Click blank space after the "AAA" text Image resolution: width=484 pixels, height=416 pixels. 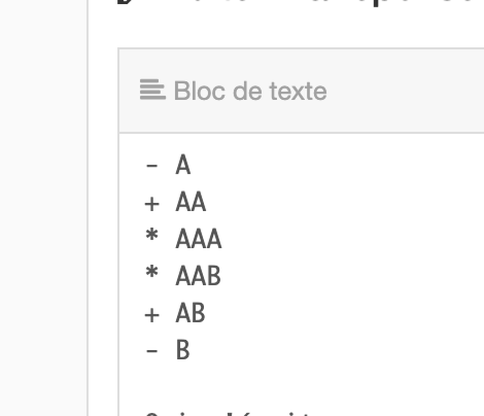352,239
